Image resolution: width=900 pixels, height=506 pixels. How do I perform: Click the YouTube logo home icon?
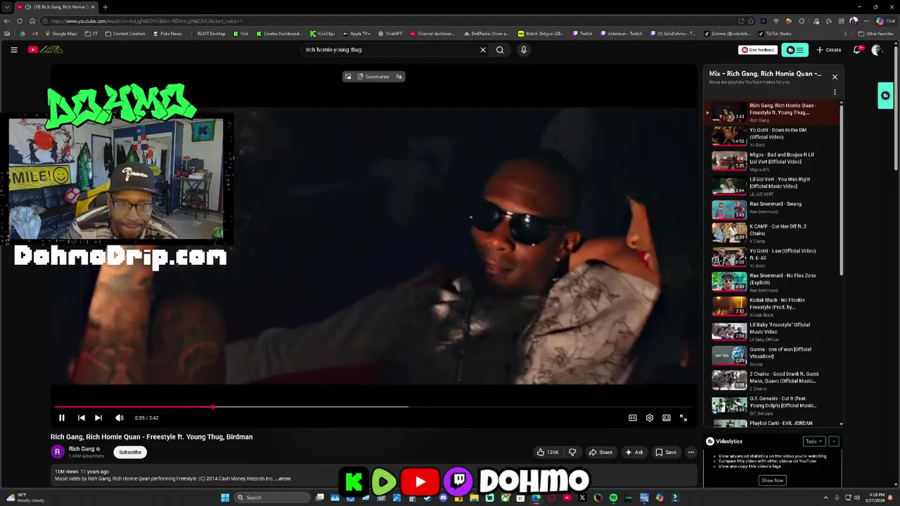tap(45, 50)
